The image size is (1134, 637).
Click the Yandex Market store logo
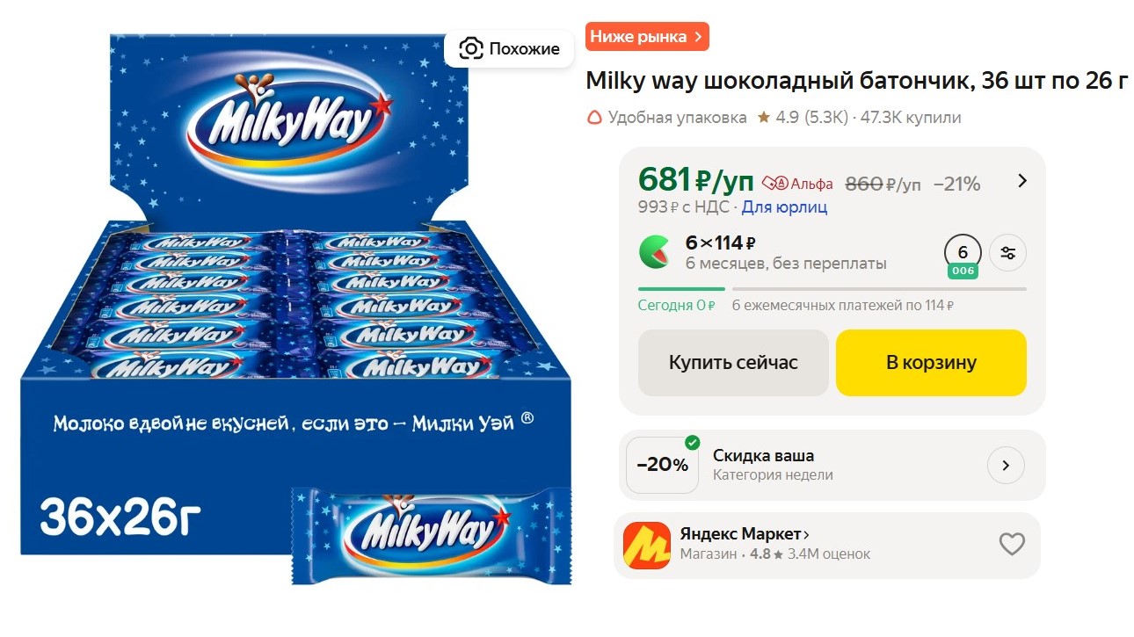[x=646, y=545]
